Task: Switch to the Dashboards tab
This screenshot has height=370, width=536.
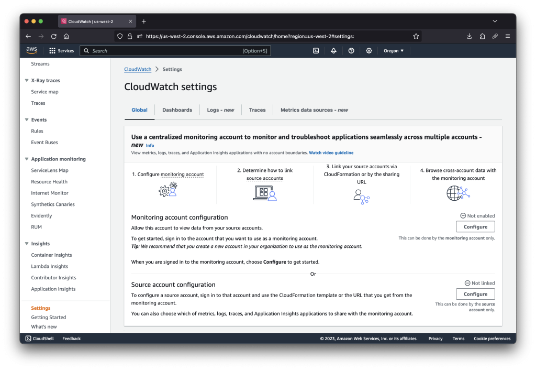Action: (x=177, y=110)
